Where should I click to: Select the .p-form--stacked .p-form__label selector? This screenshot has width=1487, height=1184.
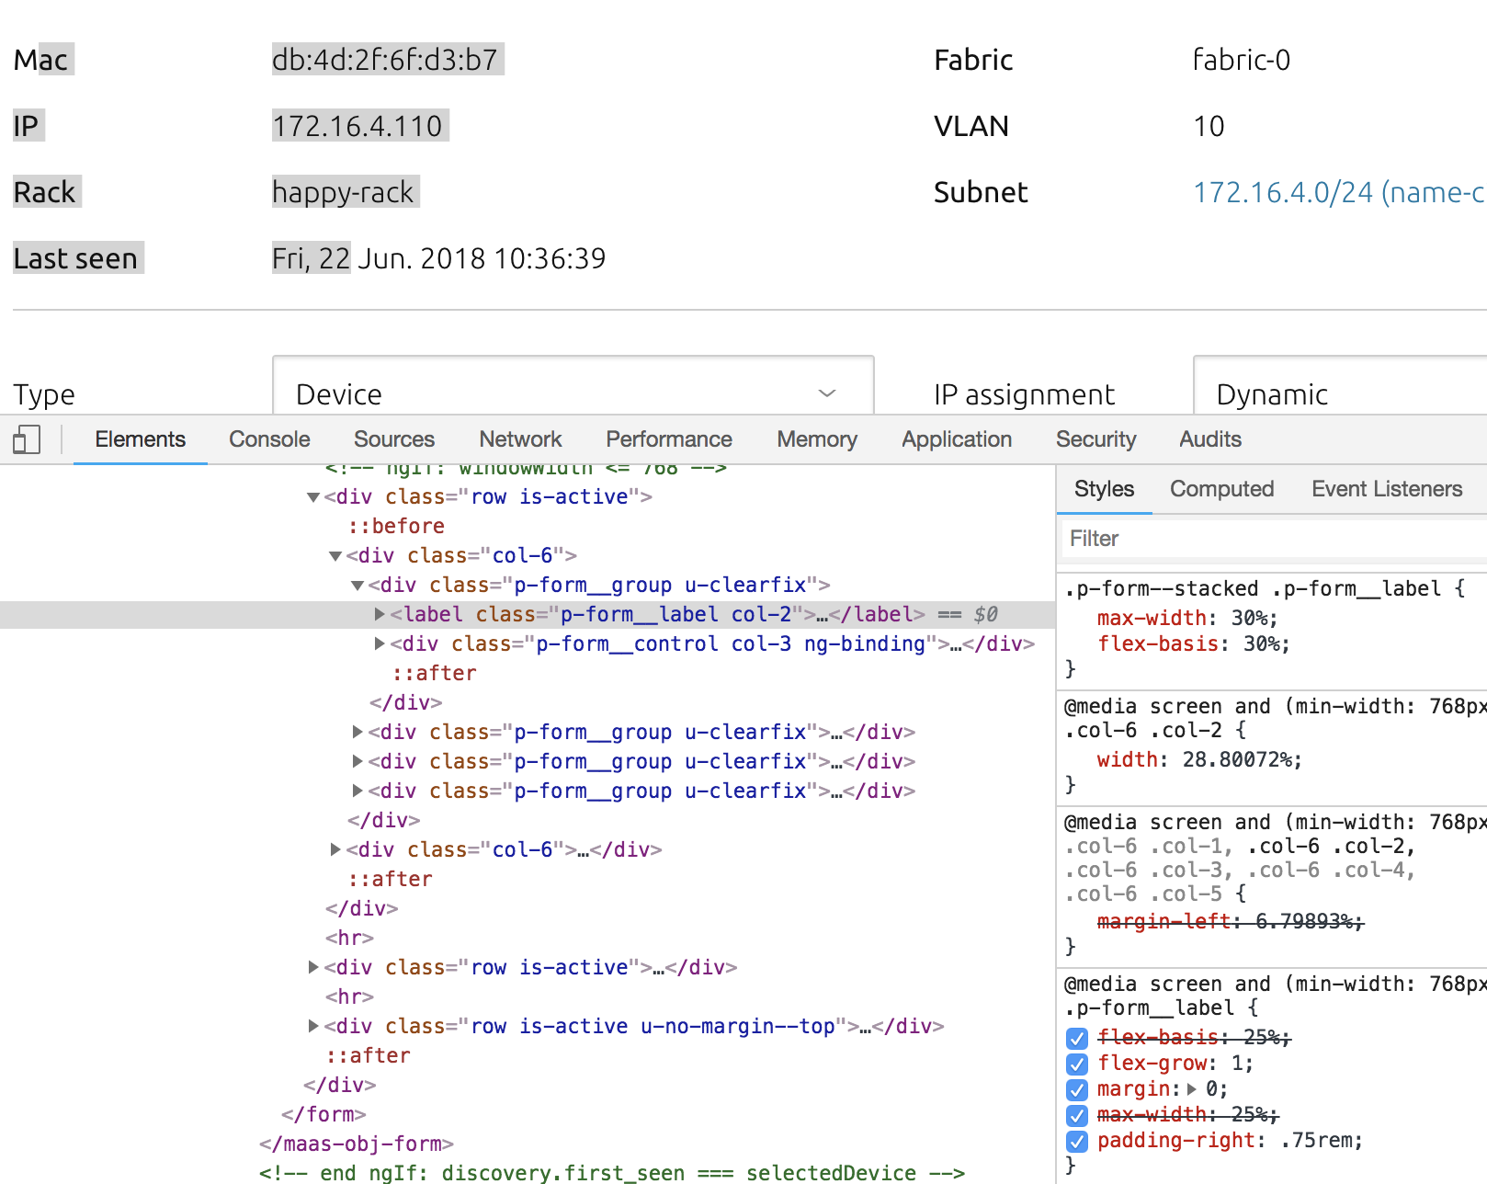tap(1253, 589)
